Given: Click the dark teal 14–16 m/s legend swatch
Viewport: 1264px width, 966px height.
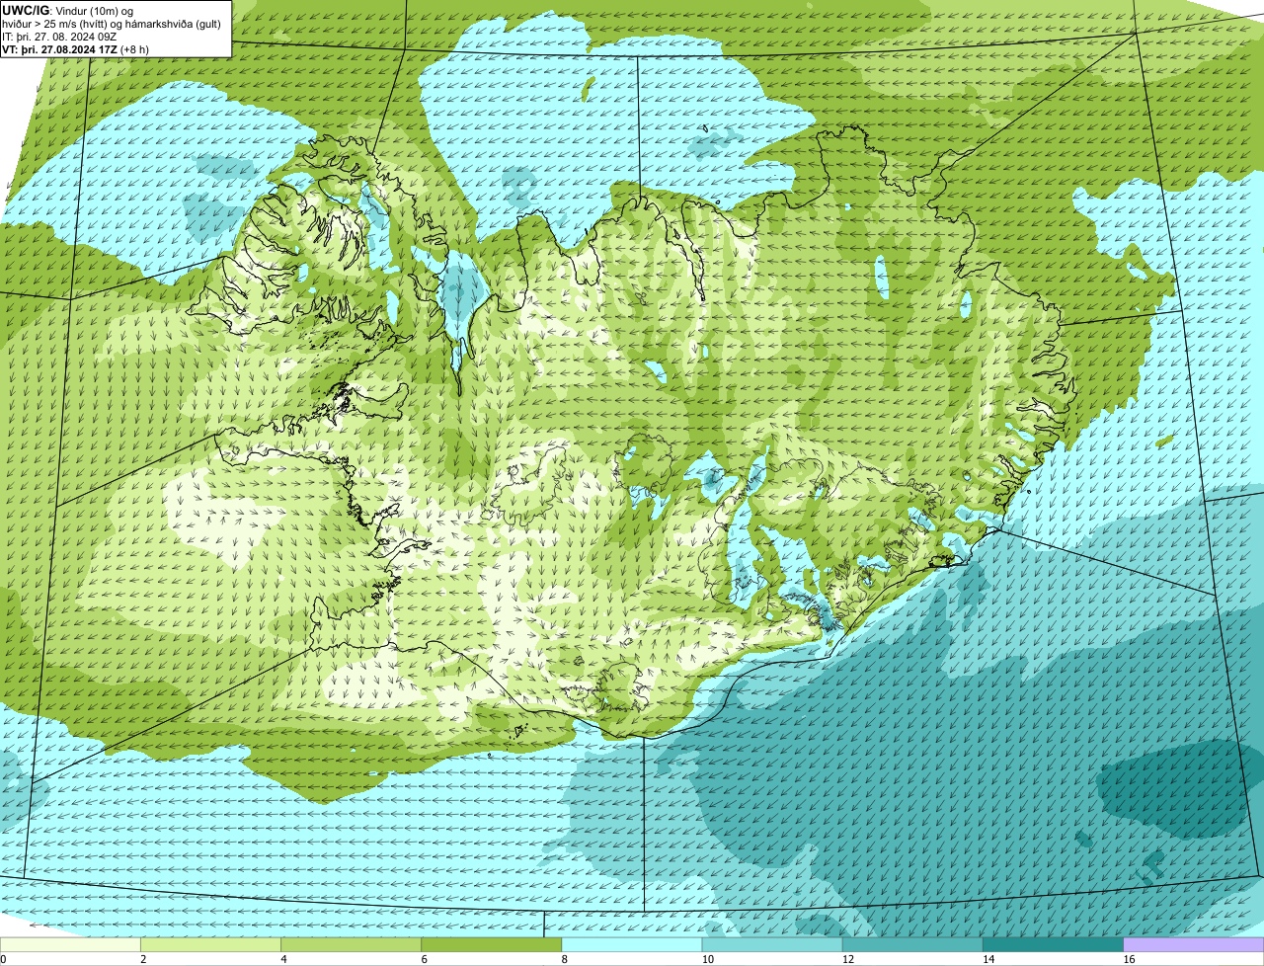Looking at the screenshot, I should [1054, 944].
